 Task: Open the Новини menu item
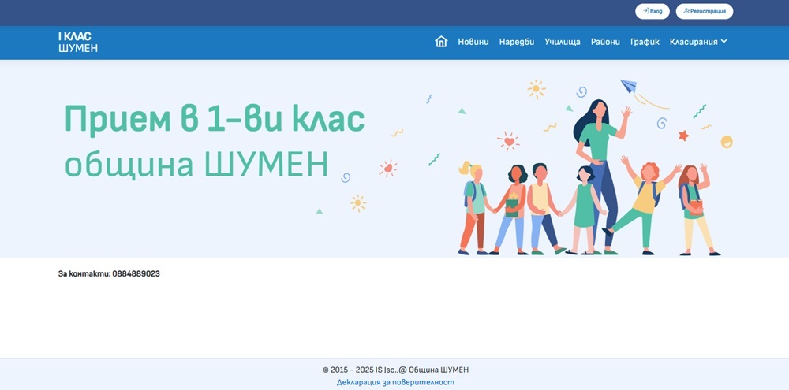[x=473, y=42]
